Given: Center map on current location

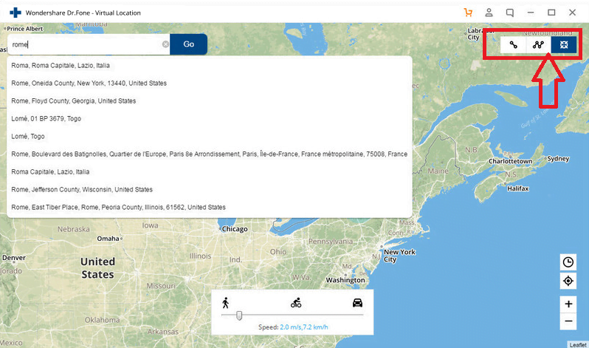Looking at the screenshot, I should click(x=568, y=281).
